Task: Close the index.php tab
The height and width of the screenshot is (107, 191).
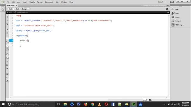Action: tap(16, 6)
